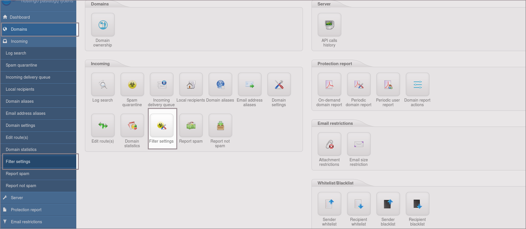The height and width of the screenshot is (229, 526).
Task: Open the Attachment restrictions icon
Action: point(329,144)
